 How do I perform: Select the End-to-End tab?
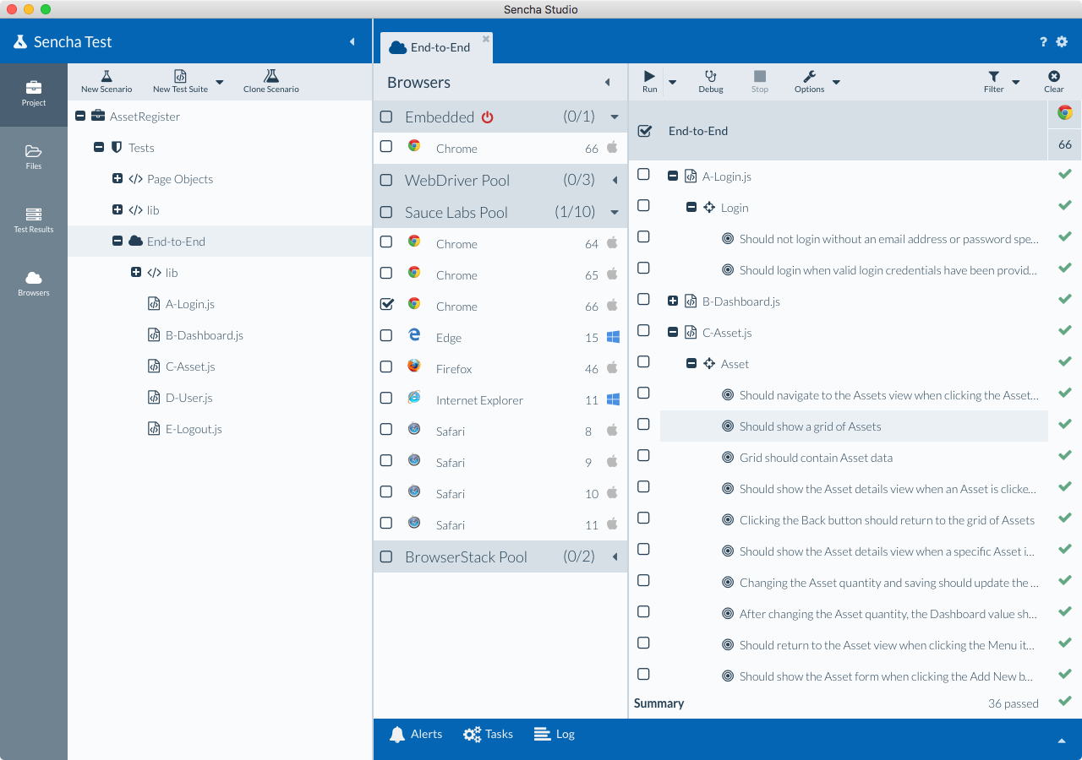click(x=437, y=47)
